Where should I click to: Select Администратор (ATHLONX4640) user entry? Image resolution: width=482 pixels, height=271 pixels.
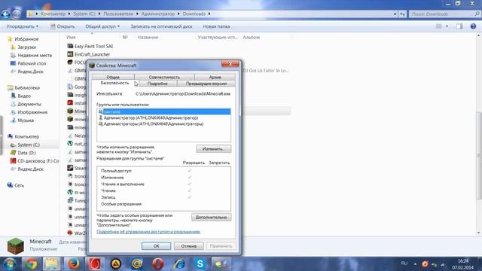pyautogui.click(x=151, y=117)
